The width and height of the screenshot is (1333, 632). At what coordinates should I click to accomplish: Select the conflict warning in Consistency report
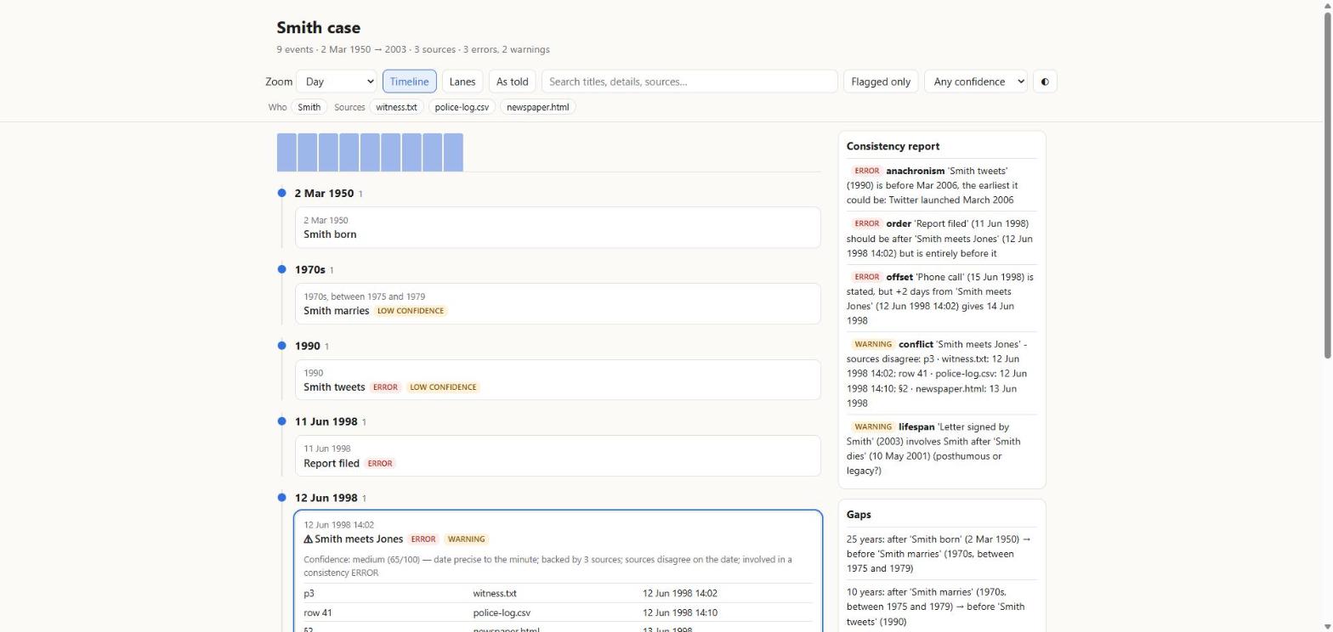point(942,373)
